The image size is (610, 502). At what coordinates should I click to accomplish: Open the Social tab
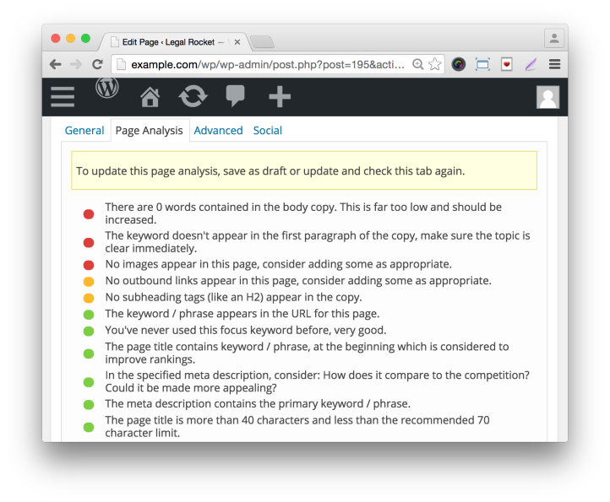click(x=268, y=131)
